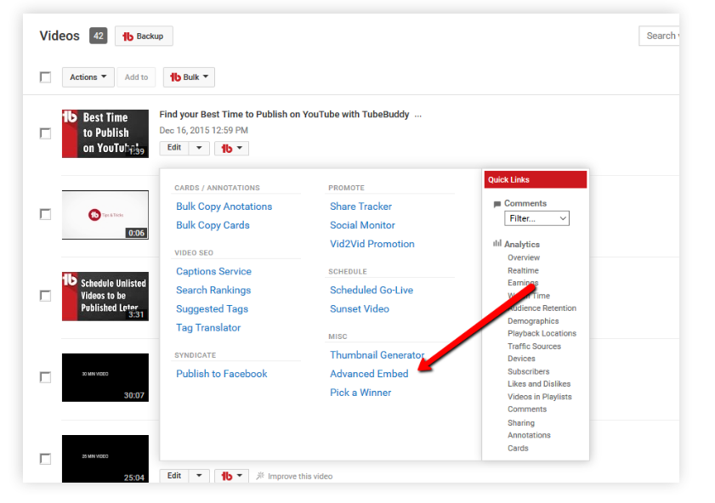Open the Actions dropdown
This screenshot has width=715, height=503.
click(88, 76)
